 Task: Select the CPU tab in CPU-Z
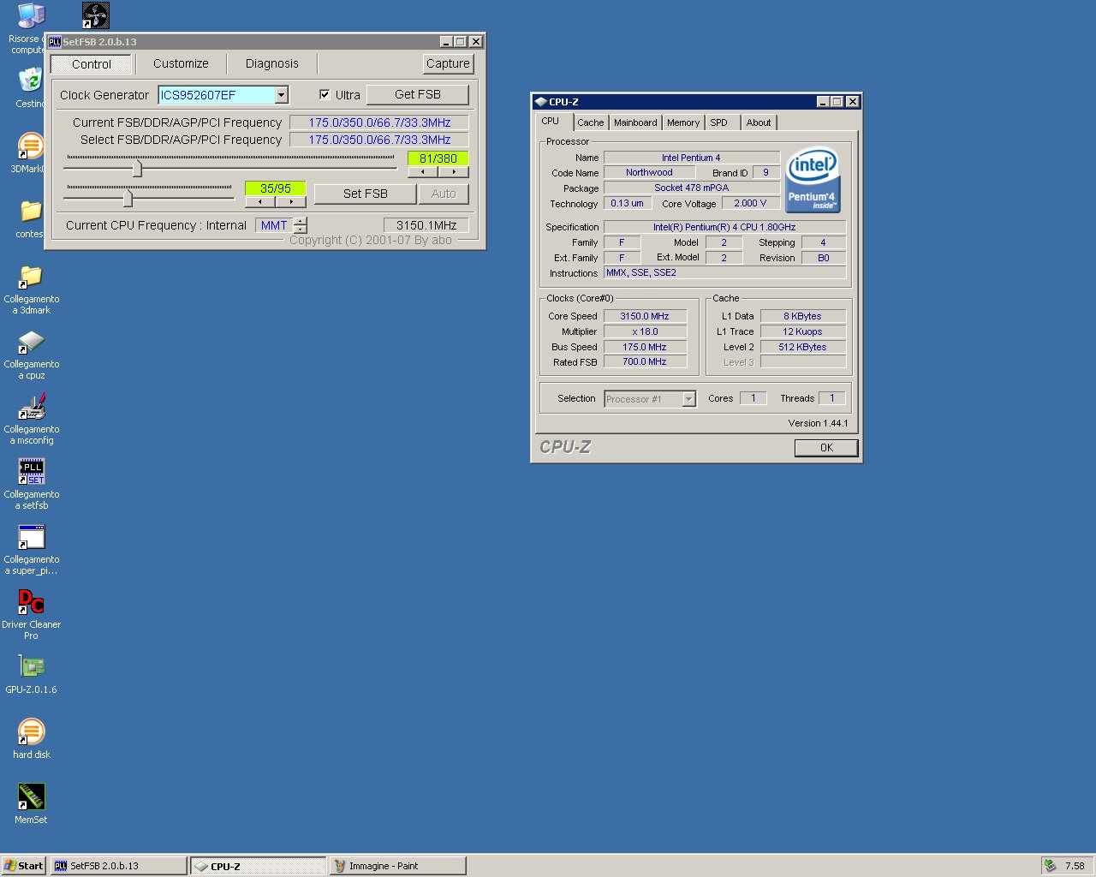[x=551, y=121]
